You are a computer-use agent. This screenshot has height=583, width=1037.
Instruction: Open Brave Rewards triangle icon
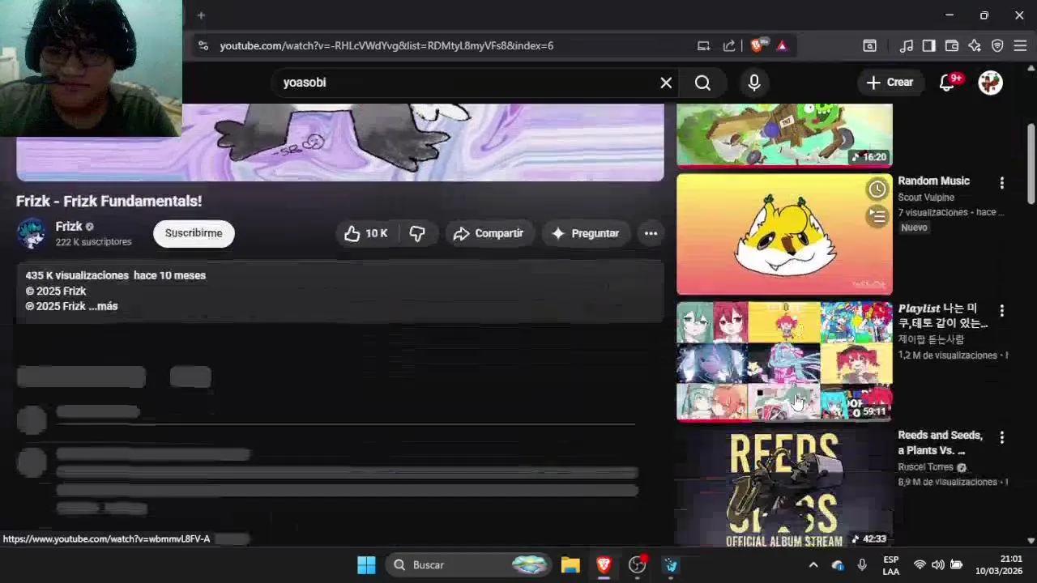(x=782, y=46)
